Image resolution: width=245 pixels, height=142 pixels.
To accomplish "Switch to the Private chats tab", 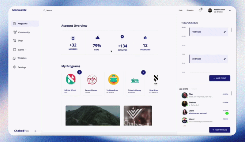I will click(194, 89).
